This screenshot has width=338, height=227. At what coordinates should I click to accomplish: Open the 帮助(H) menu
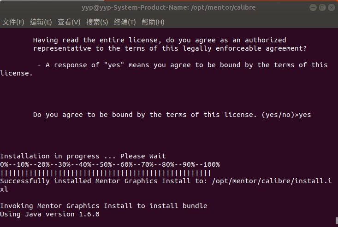pyautogui.click(x=153, y=22)
